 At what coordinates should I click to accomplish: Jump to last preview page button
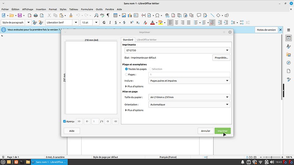tap(115, 121)
